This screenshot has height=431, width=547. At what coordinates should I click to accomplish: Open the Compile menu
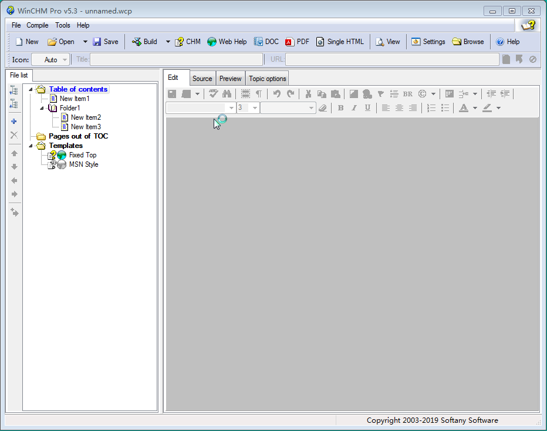tap(38, 25)
